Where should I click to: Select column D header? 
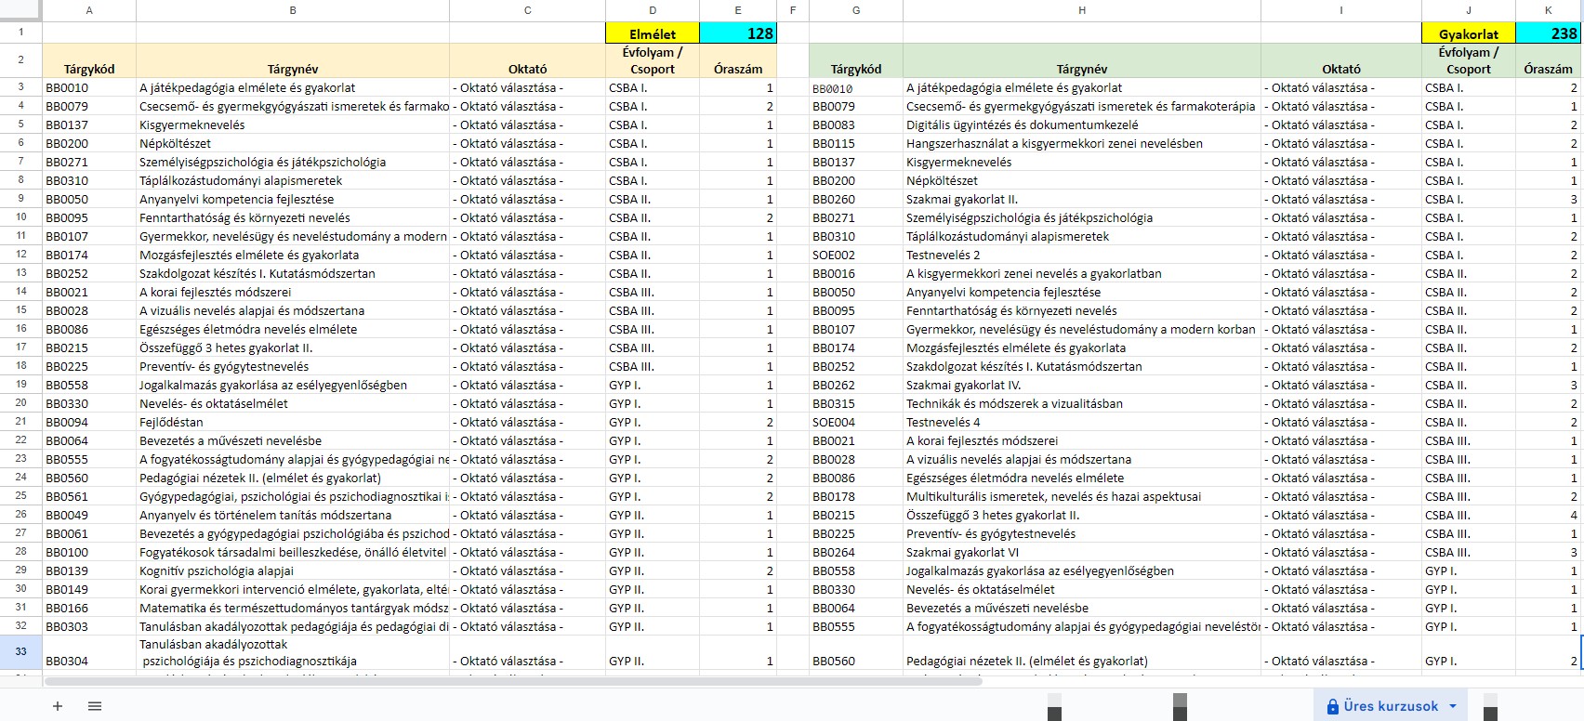pyautogui.click(x=653, y=10)
